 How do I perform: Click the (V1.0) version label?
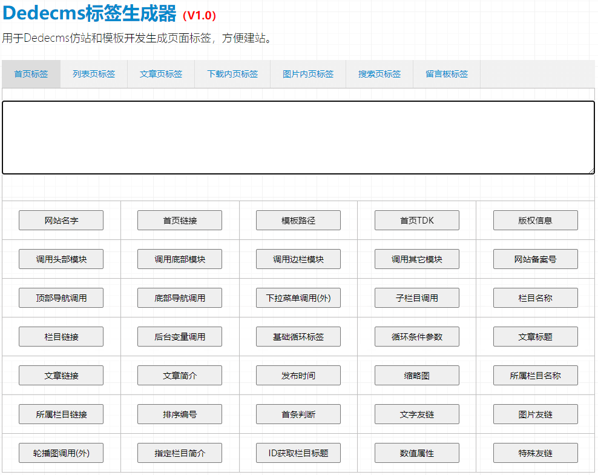(x=200, y=15)
